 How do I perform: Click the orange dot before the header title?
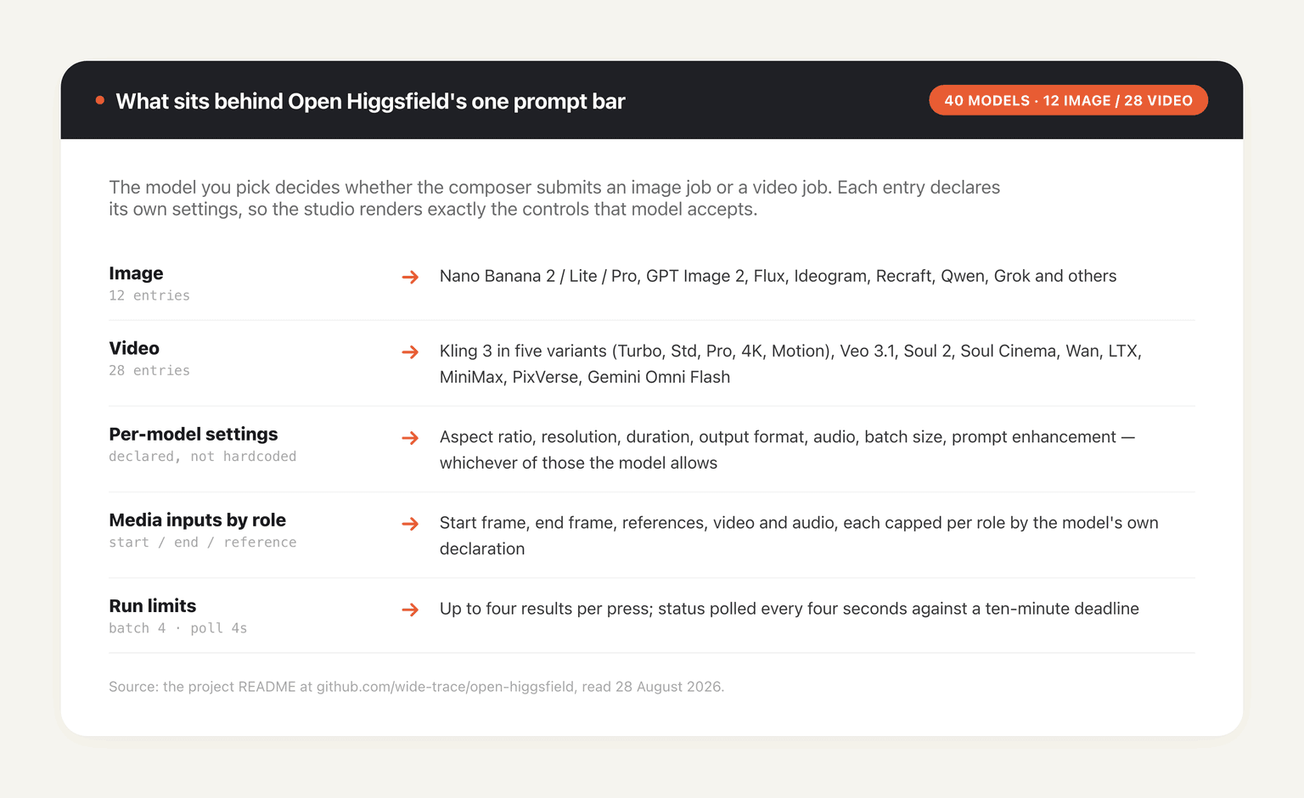click(x=100, y=100)
